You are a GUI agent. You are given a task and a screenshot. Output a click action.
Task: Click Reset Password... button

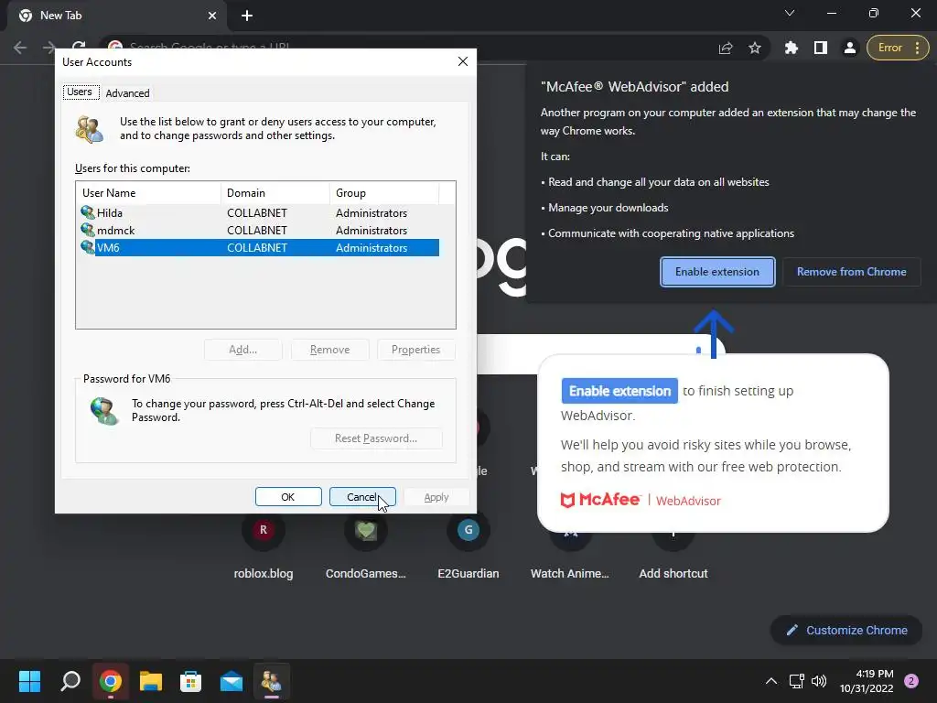click(x=376, y=438)
